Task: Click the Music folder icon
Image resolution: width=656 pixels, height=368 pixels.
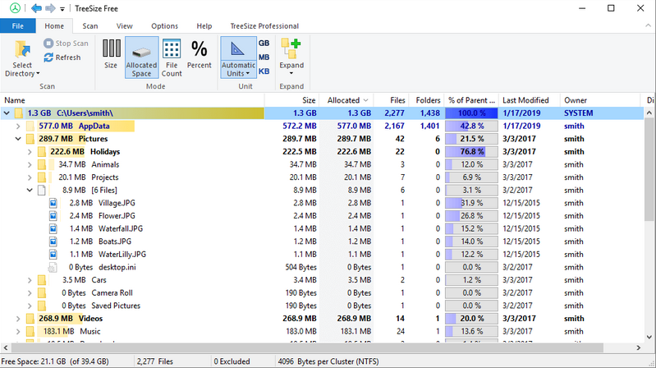Action: click(30, 331)
